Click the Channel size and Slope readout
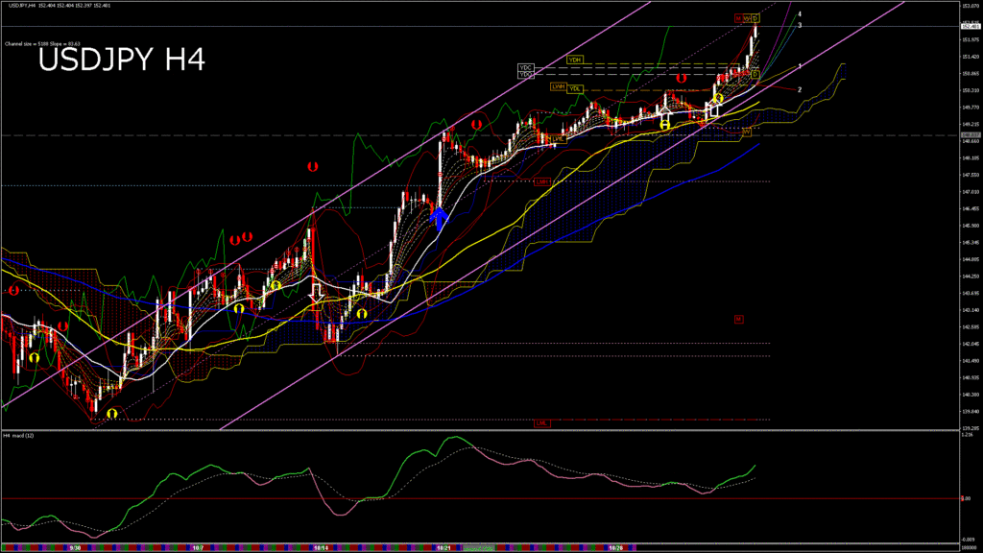Screen dimensions: 983x553 coord(42,44)
